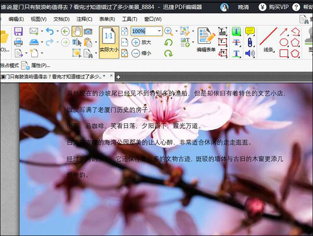The image size is (313, 236).
Task: Open the 工具(T) menu
Action: click(x=130, y=19)
